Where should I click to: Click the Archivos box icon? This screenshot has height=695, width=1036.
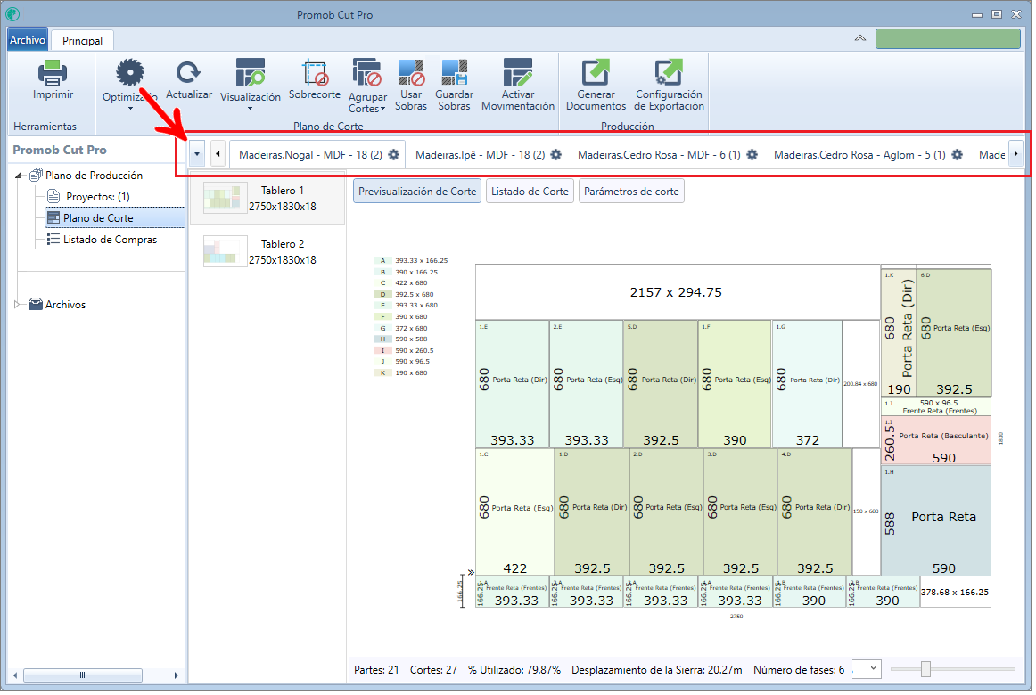tap(36, 304)
